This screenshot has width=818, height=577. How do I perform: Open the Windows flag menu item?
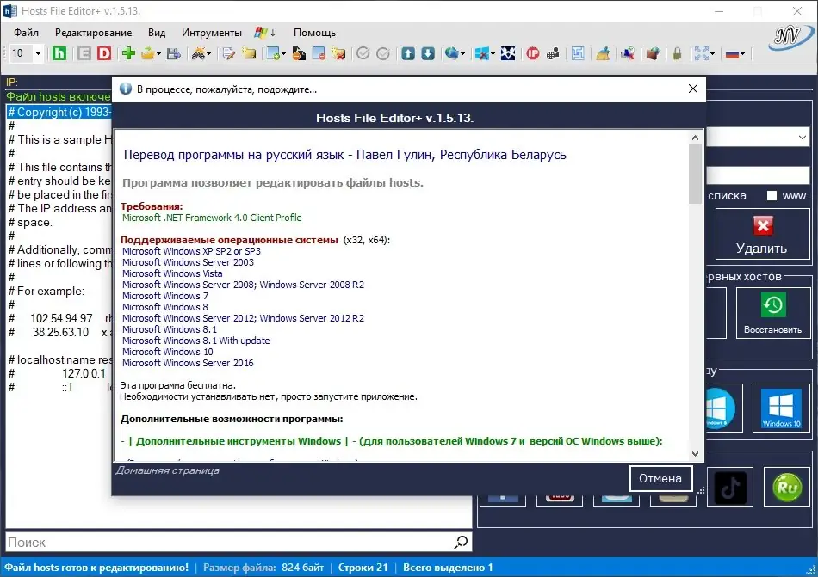coord(265,33)
